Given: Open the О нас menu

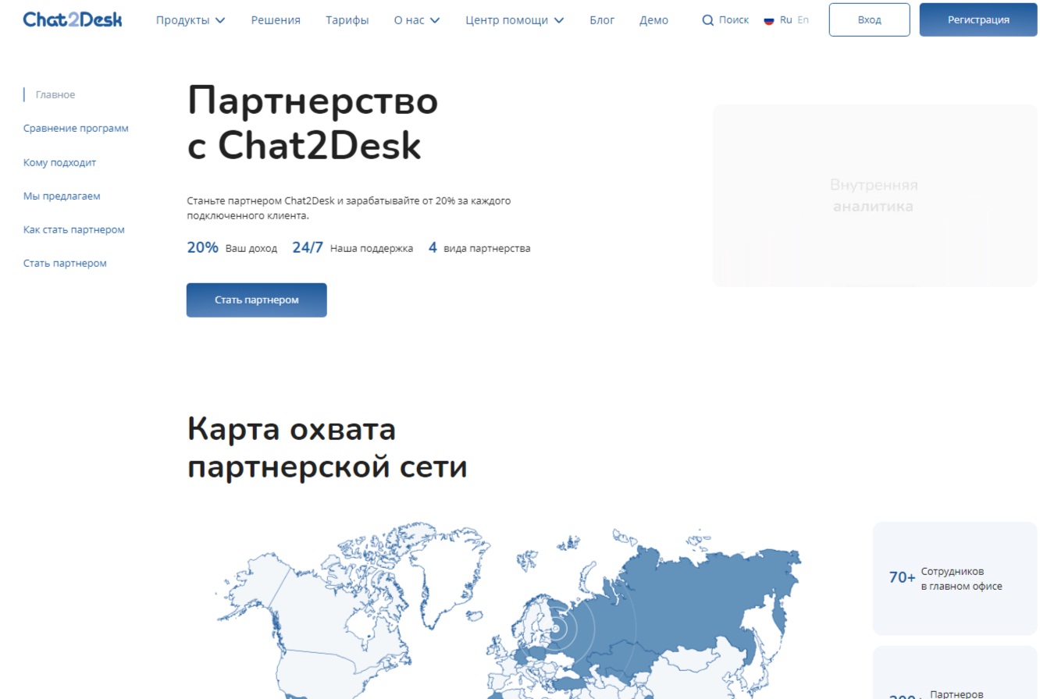Looking at the screenshot, I should pyautogui.click(x=410, y=20).
